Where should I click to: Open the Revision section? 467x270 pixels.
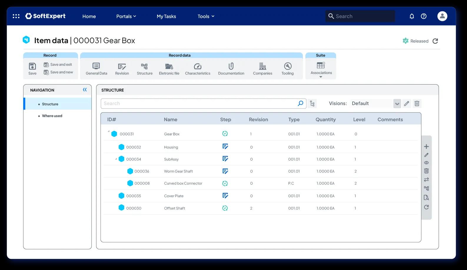pyautogui.click(x=122, y=69)
